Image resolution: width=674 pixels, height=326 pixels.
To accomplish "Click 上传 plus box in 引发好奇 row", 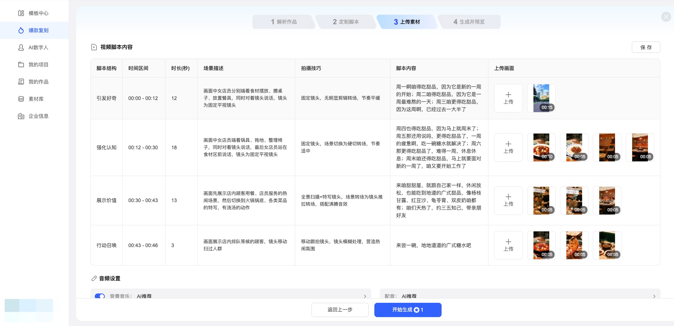I will point(508,98).
